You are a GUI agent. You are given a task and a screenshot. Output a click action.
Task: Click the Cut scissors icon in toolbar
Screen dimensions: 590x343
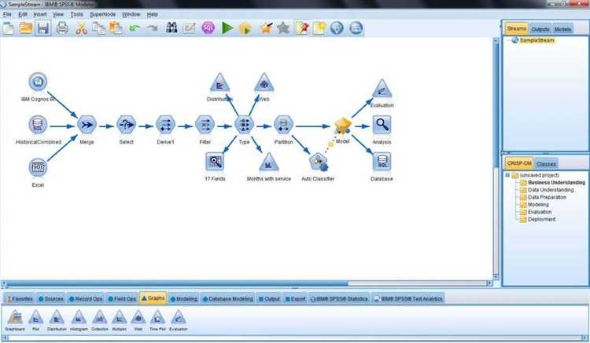point(81,28)
